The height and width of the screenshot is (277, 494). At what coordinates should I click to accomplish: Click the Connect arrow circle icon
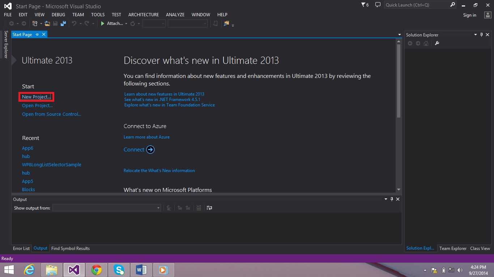point(150,150)
